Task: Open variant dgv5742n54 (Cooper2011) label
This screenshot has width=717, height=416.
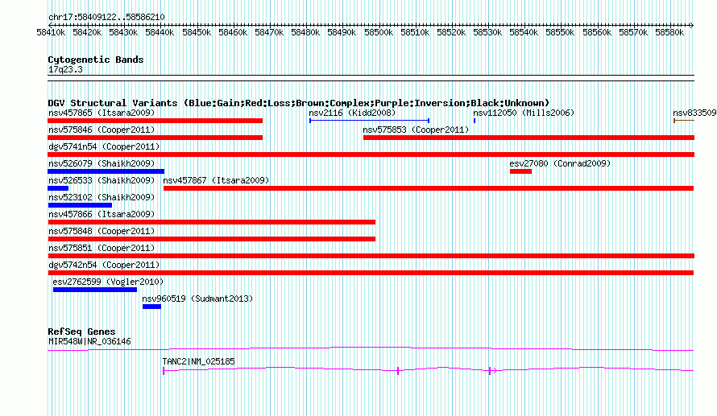Action: (104, 265)
